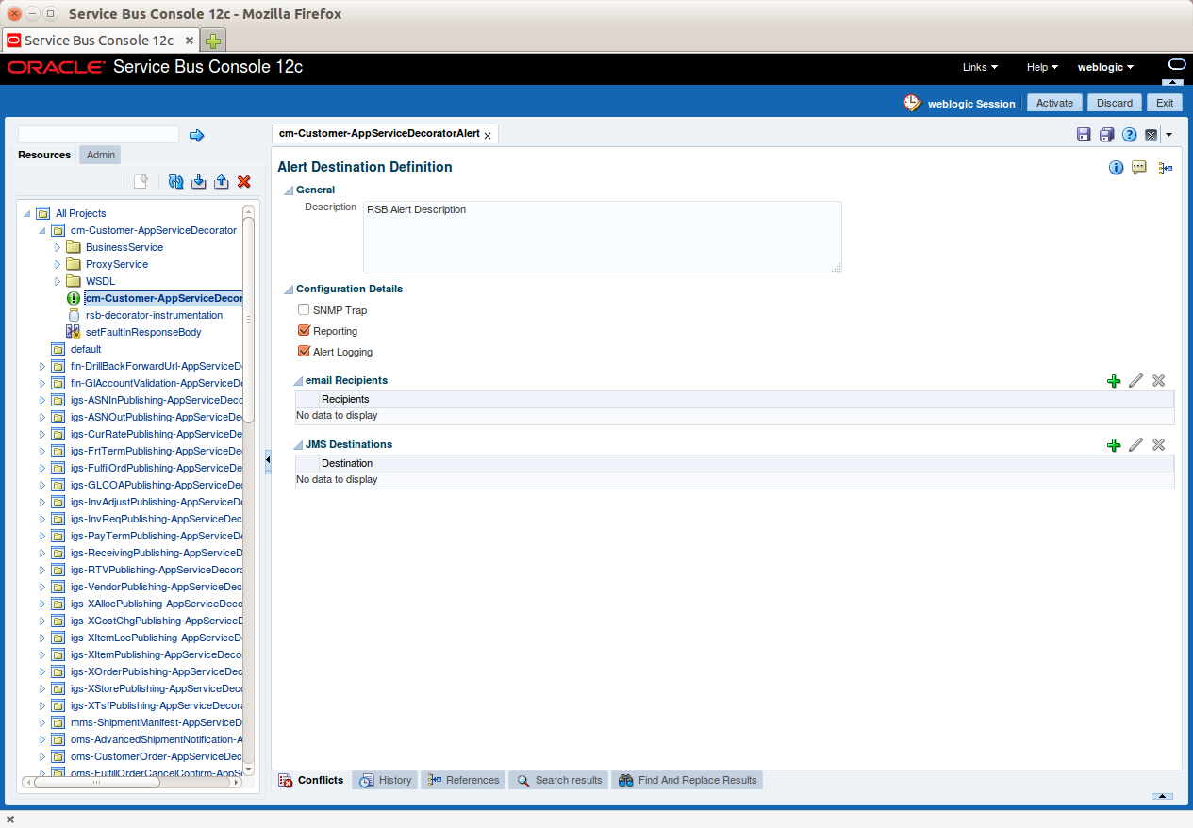Add an email recipient with green plus
Screen dimensions: 1193x828
[x=1114, y=381]
